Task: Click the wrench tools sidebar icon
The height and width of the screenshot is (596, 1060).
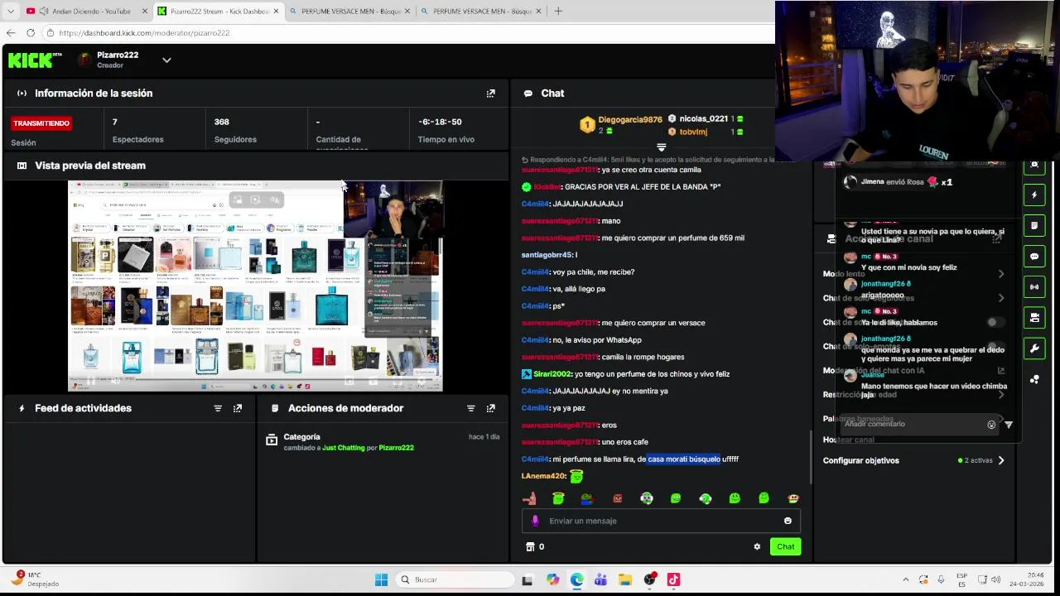Action: tap(1034, 348)
